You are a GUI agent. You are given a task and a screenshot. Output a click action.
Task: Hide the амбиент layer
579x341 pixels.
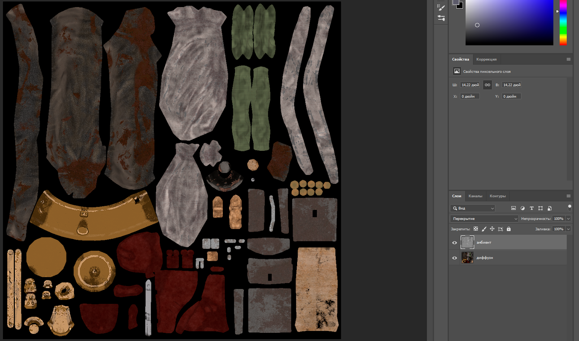point(454,243)
